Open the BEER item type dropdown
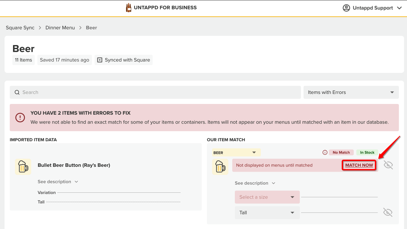The width and height of the screenshot is (407, 229). pyautogui.click(x=236, y=153)
